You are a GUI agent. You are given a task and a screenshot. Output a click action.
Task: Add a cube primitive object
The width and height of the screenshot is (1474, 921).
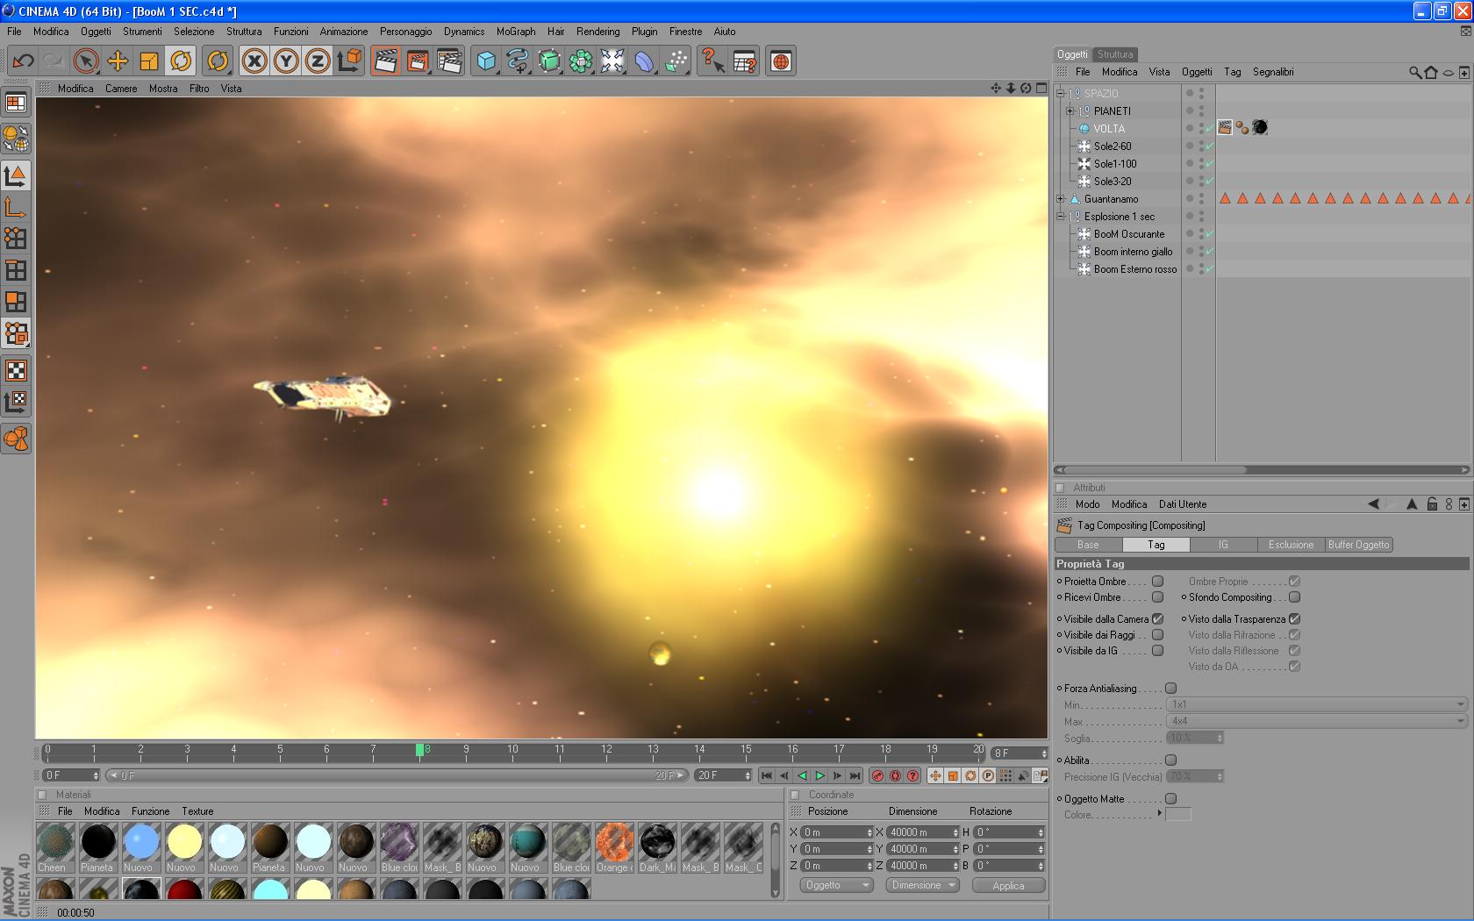pyautogui.click(x=486, y=61)
